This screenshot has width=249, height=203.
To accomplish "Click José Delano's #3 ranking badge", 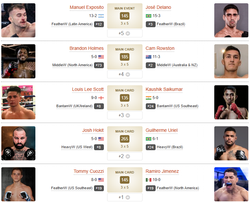I will tap(151, 24).
